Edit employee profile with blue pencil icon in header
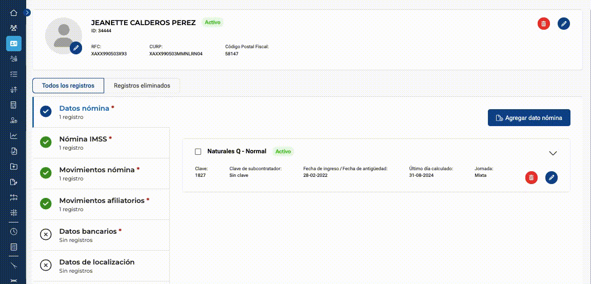This screenshot has height=284, width=591. tap(563, 24)
